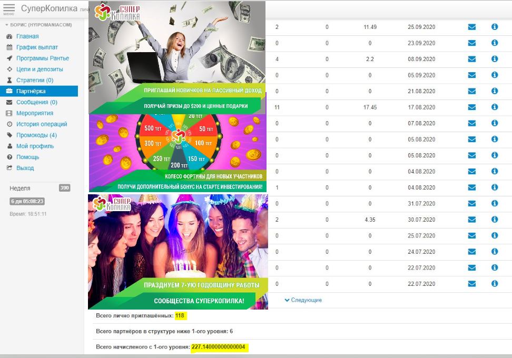Open info for 08.09.2020 partner row
512x358 pixels.
(494, 59)
